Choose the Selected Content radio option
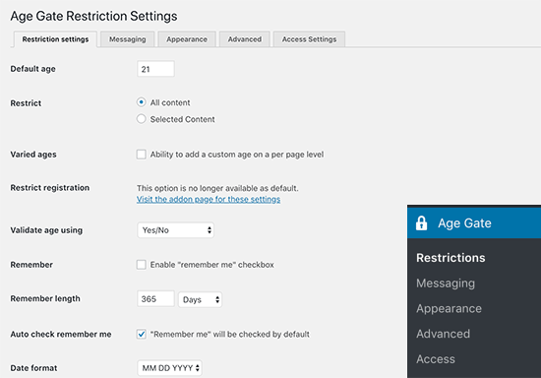The width and height of the screenshot is (541, 378). click(x=141, y=119)
